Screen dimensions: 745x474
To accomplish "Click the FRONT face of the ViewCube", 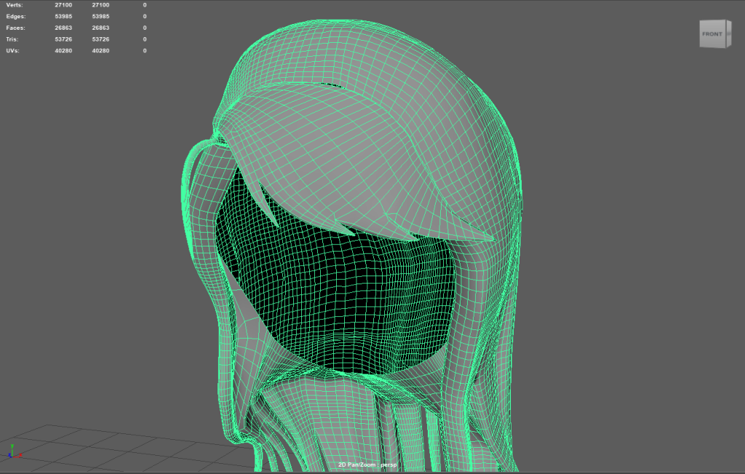I will [712, 34].
